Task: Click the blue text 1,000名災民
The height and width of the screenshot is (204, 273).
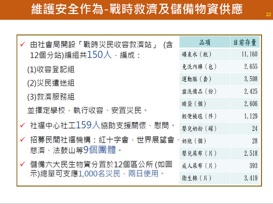Action: click(x=99, y=174)
